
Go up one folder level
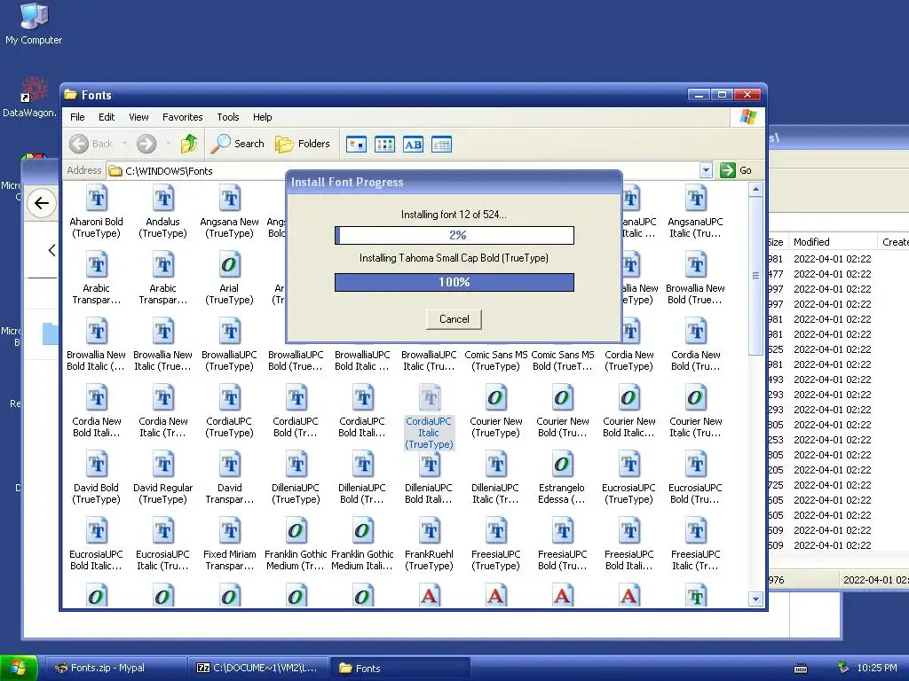tap(189, 144)
